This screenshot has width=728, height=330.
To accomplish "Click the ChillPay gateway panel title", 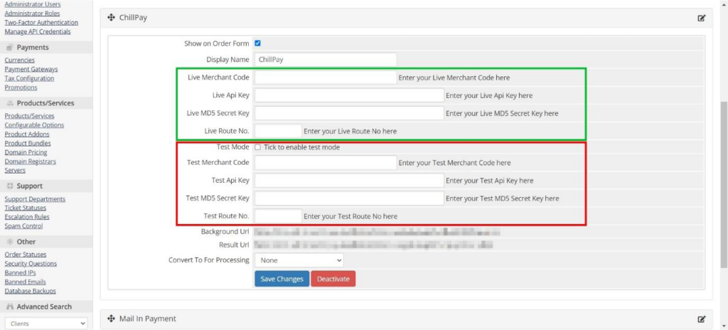I will pos(133,18).
